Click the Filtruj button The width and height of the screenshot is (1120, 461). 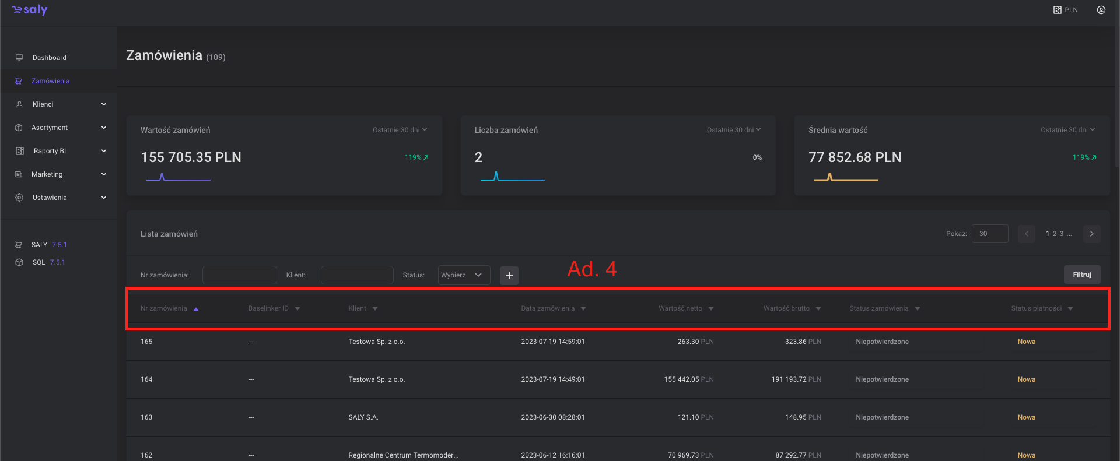(1081, 275)
